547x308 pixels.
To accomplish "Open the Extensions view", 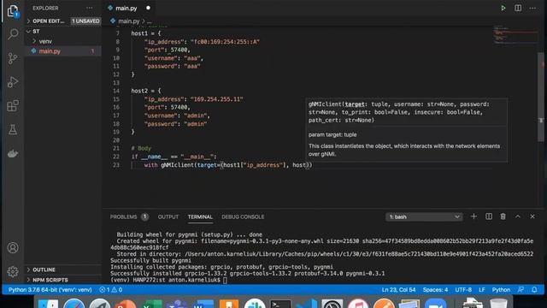I will (x=13, y=105).
